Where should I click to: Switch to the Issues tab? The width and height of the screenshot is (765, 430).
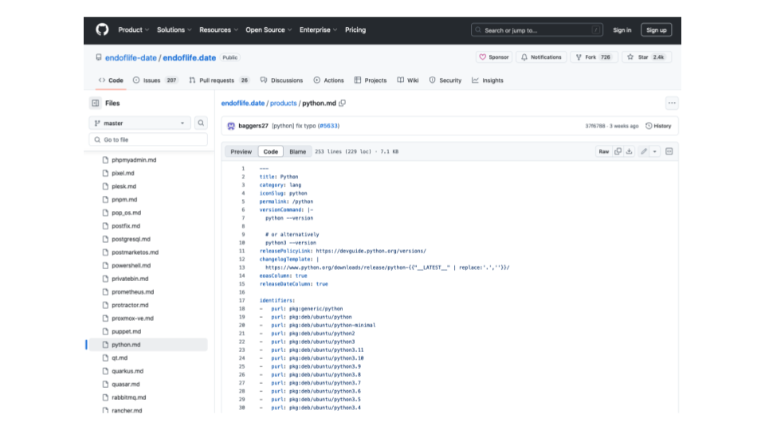point(155,80)
